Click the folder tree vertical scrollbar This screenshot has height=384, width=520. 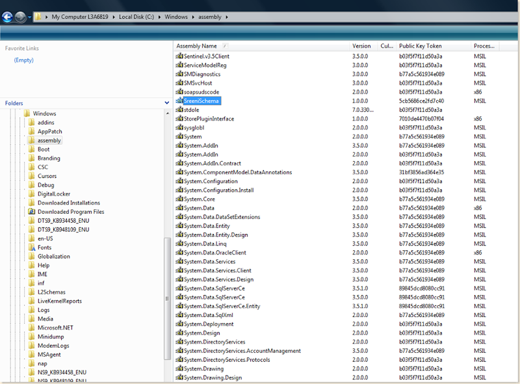click(x=168, y=292)
